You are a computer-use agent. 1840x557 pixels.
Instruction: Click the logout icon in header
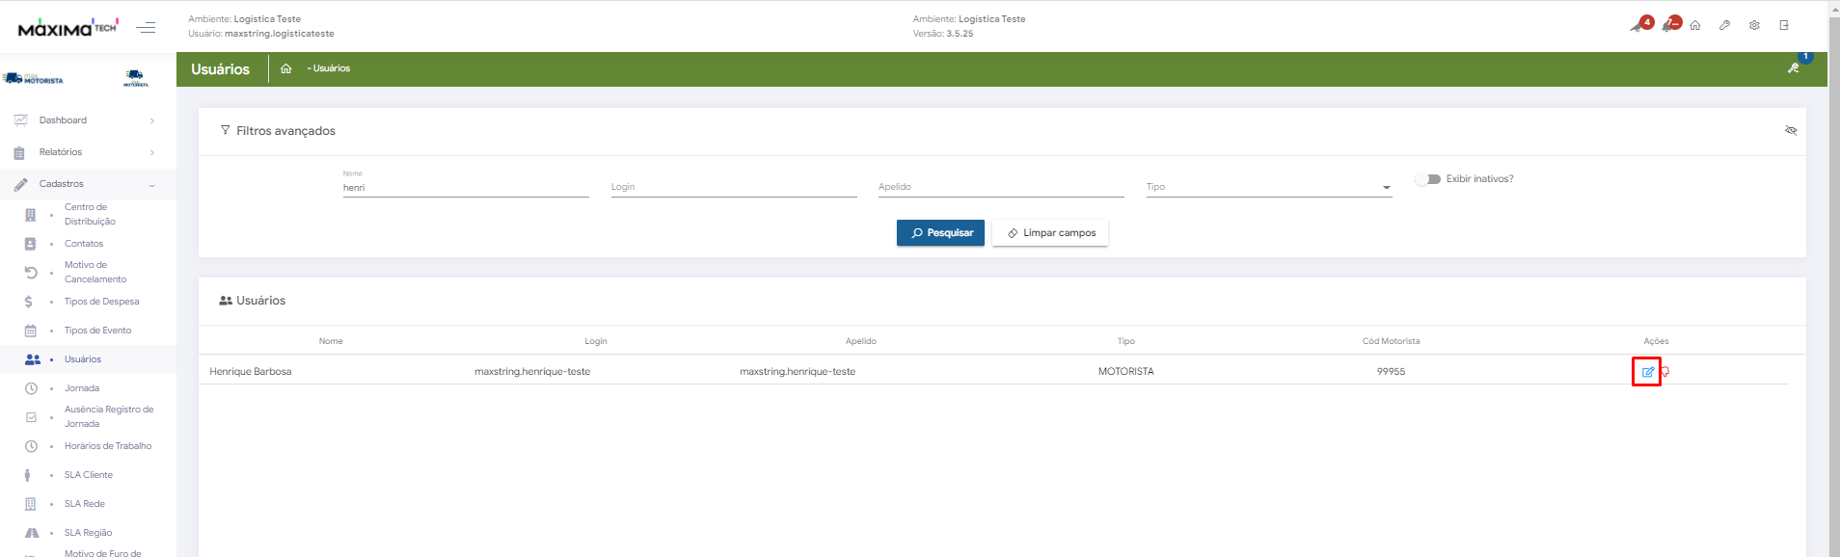coord(1784,25)
